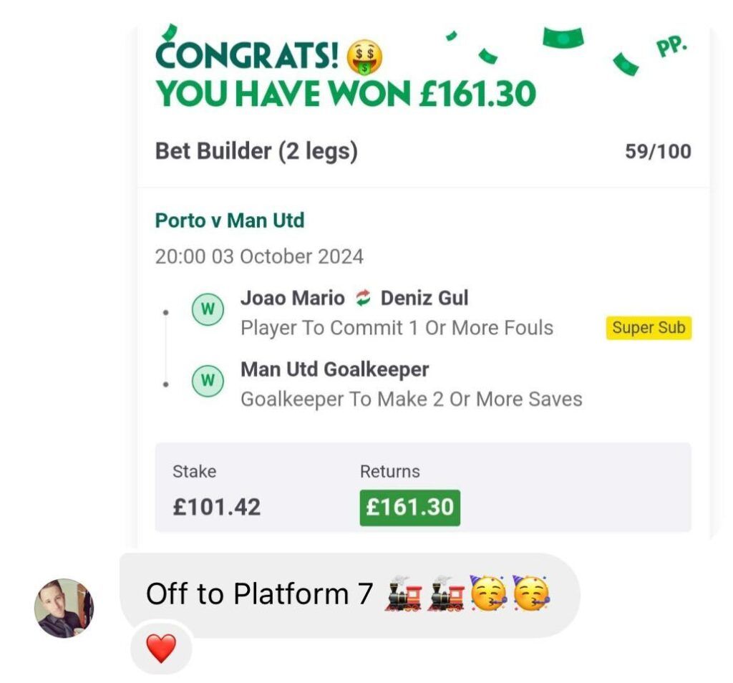This screenshot has height=683, width=733.
Task: Click the red-green substitution swap icon
Action: [363, 298]
